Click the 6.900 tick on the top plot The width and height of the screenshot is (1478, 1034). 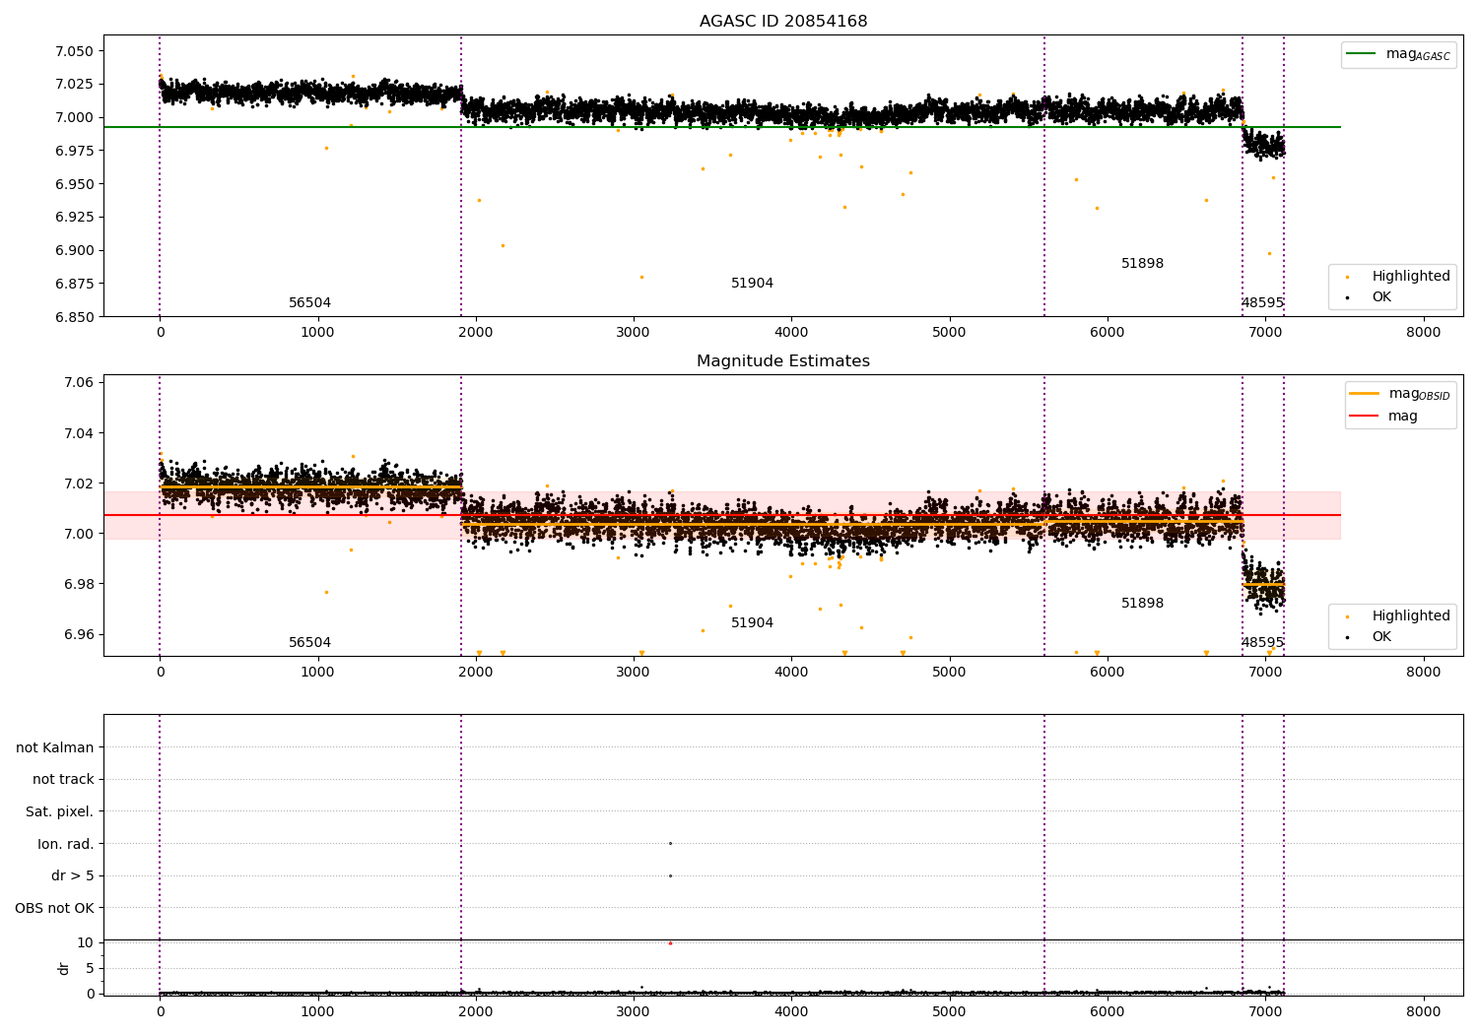[74, 250]
